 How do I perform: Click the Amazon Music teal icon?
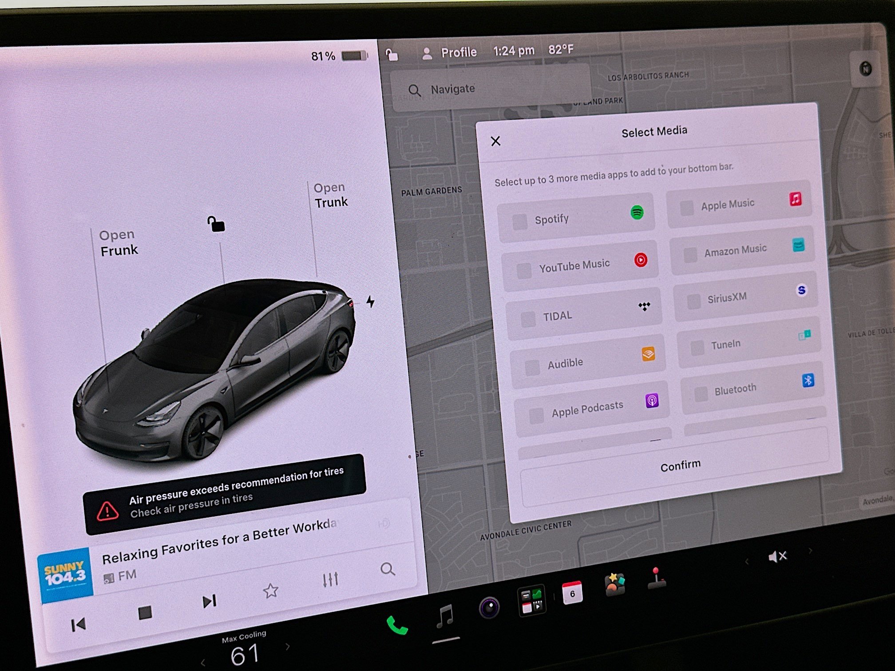point(799,245)
